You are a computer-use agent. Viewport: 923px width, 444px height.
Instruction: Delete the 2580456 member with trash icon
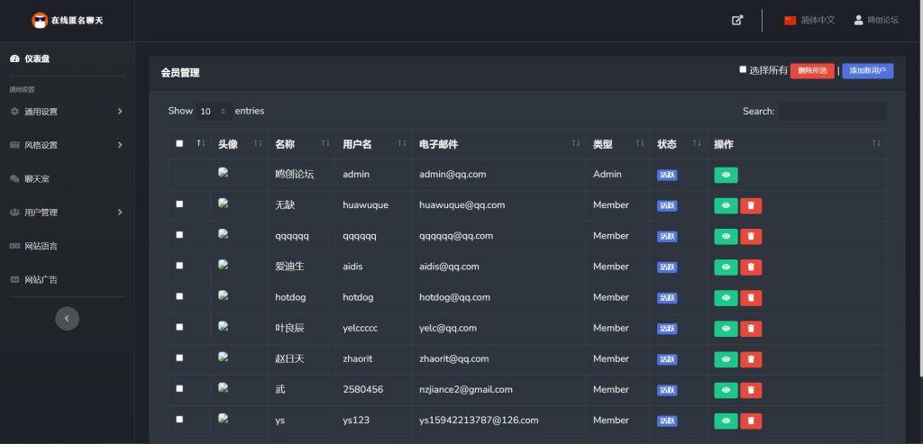tap(751, 391)
